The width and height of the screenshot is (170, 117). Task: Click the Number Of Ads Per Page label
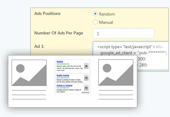59,33
